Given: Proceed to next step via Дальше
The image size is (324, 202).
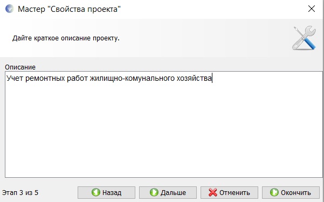Looking at the screenshot, I should point(168,192).
